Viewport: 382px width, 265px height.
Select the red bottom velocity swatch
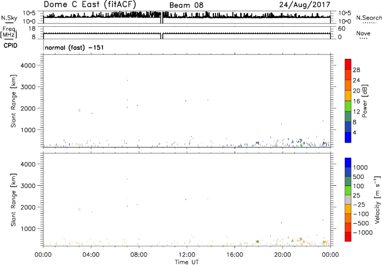point(348,237)
